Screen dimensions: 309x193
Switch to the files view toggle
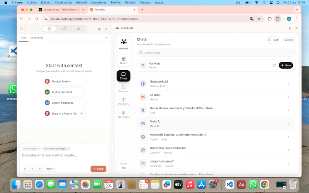click(x=64, y=29)
